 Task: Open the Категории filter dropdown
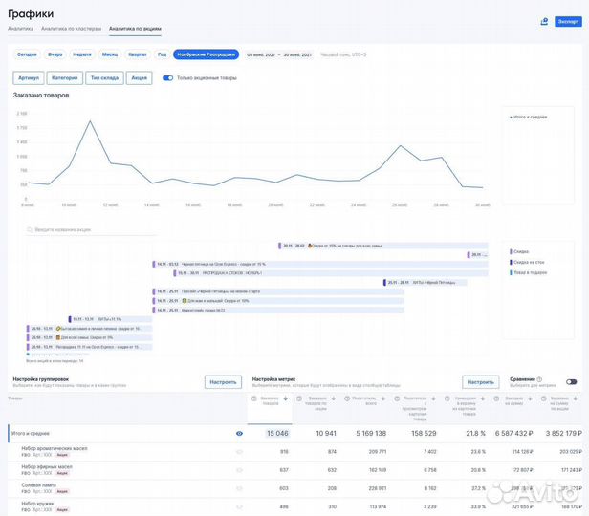pyautogui.click(x=65, y=78)
